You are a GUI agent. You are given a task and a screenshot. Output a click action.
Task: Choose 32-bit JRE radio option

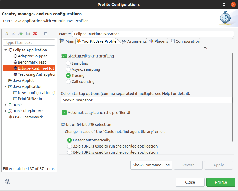(x=70, y=146)
